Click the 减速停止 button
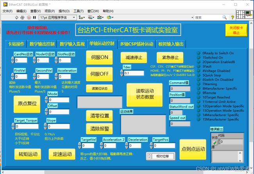This screenshot has height=174, width=254. (x=134, y=57)
